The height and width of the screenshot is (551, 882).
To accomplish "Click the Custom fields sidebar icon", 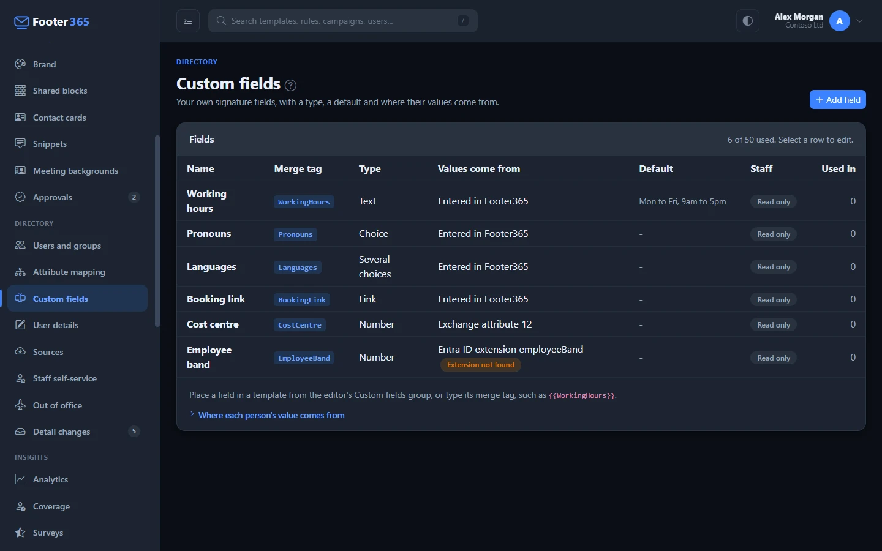I will click(20, 299).
